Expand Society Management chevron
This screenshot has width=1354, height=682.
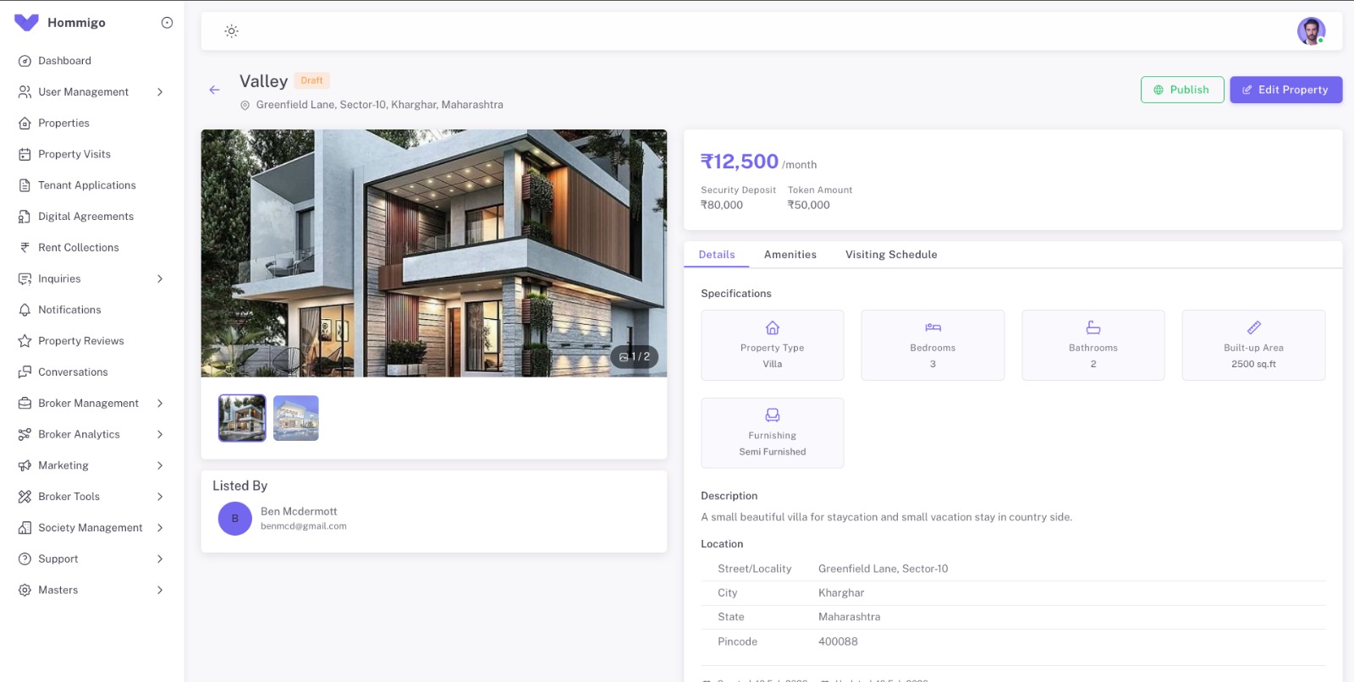coord(160,528)
